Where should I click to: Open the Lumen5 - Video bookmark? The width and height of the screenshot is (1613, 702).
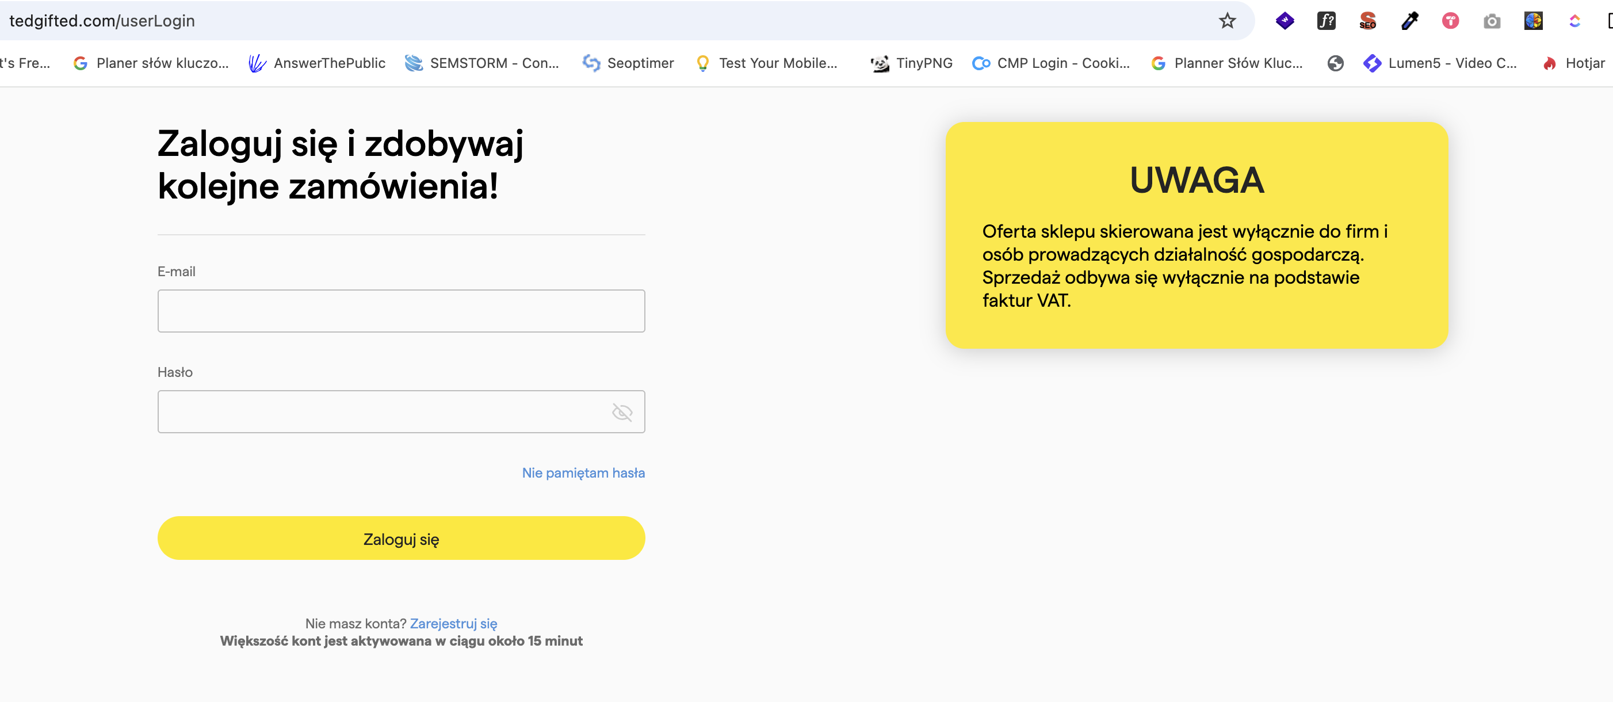(x=1439, y=63)
